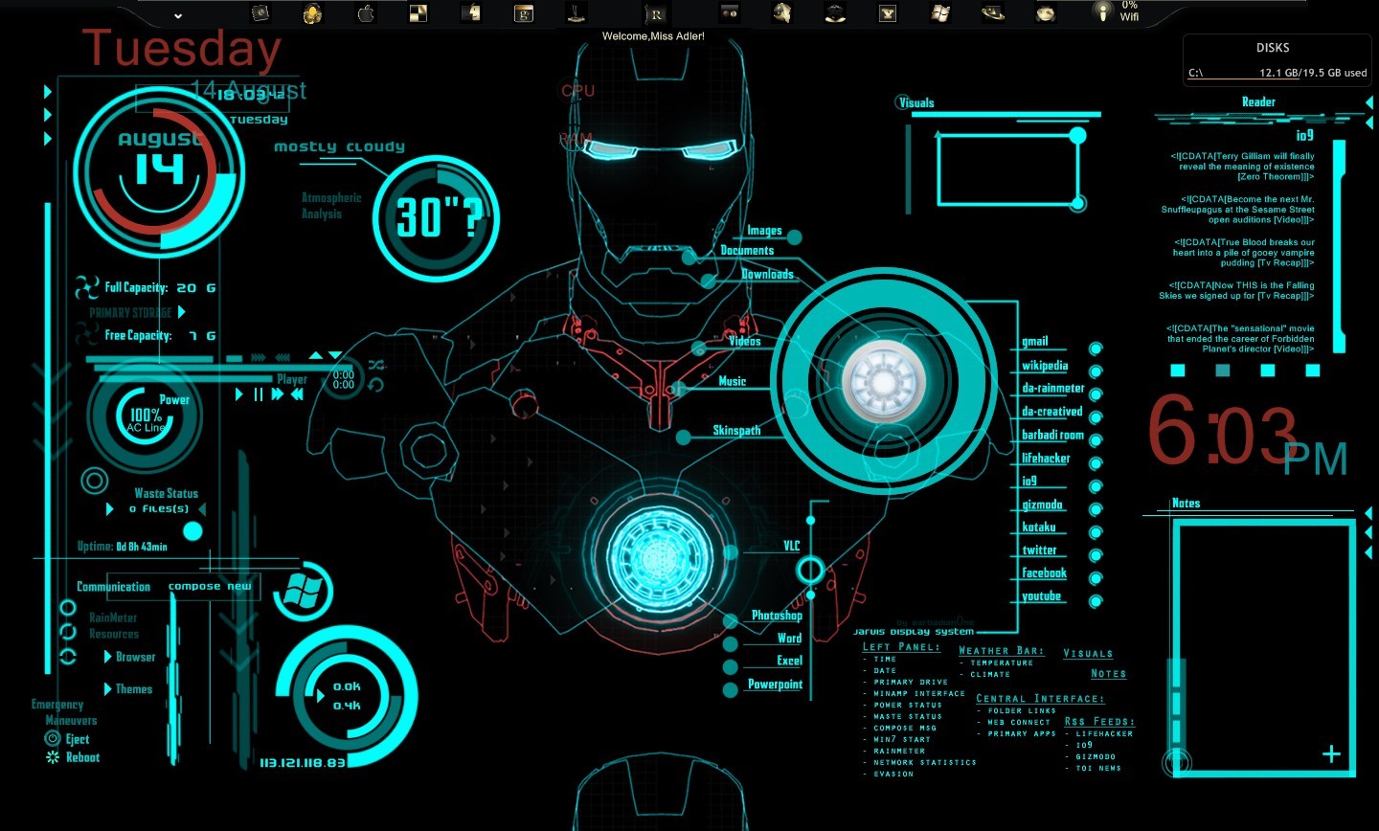Open the Videos folder link
1379x831 pixels.
(x=745, y=341)
